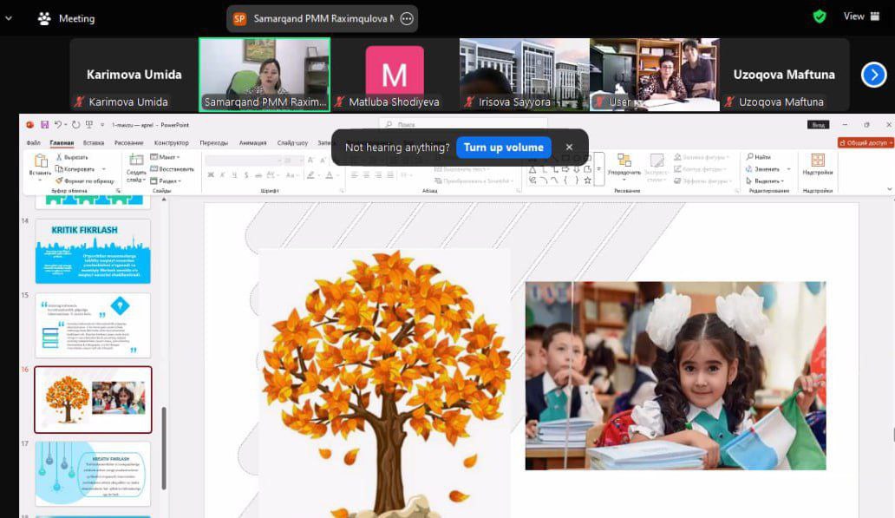The image size is (895, 518).
Task: Click the PowerPoint Save icon
Action: pyautogui.click(x=42, y=125)
